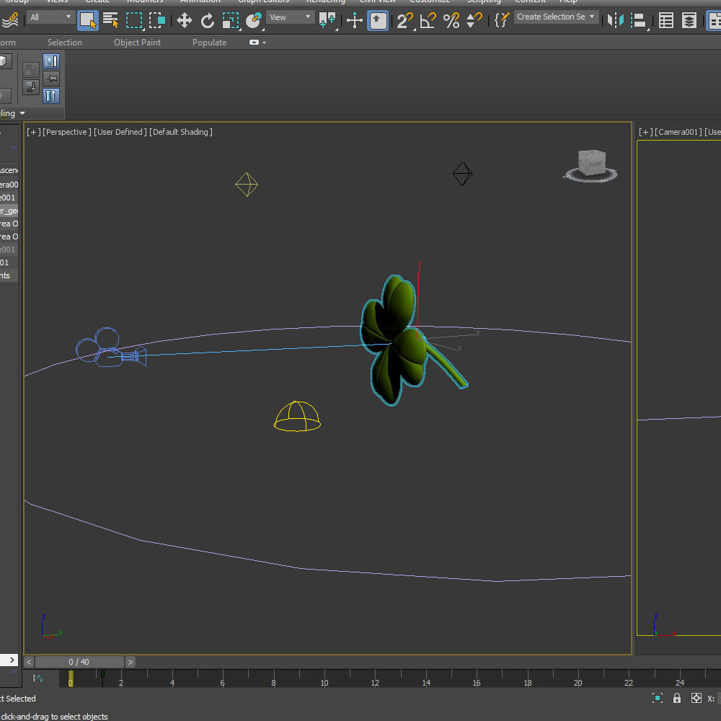The image size is (721, 721).
Task: Toggle Angle Snap
Action: coord(428,20)
